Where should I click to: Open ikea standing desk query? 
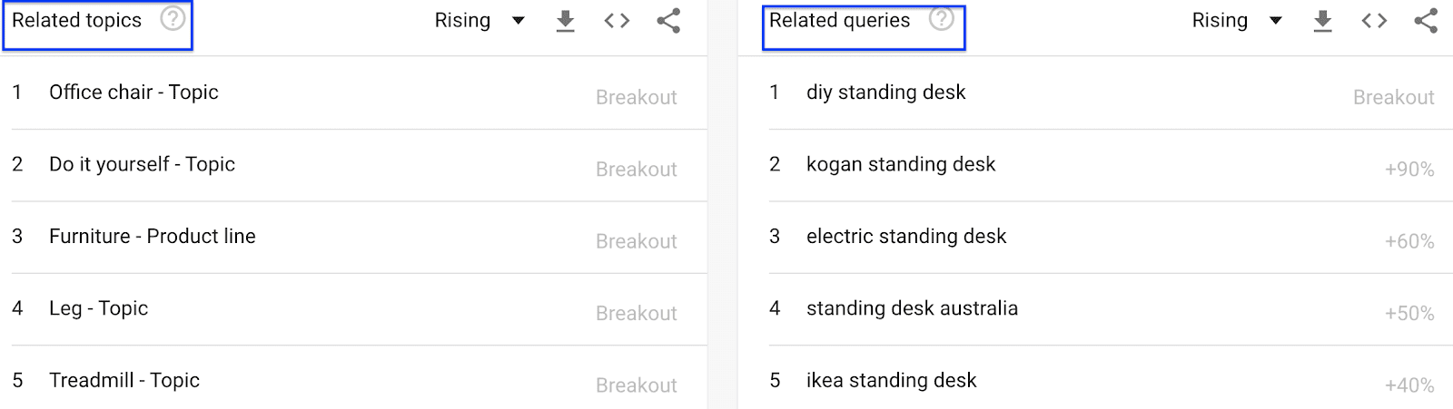tap(891, 380)
